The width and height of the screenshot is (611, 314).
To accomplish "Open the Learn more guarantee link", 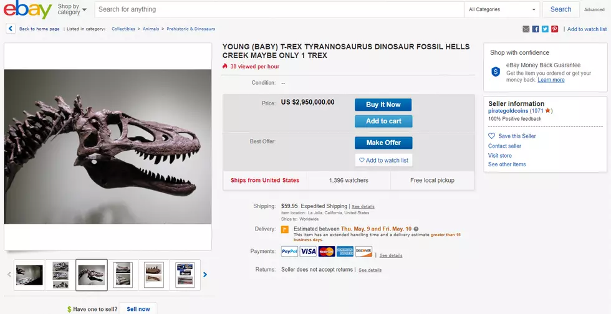I will [x=551, y=80].
